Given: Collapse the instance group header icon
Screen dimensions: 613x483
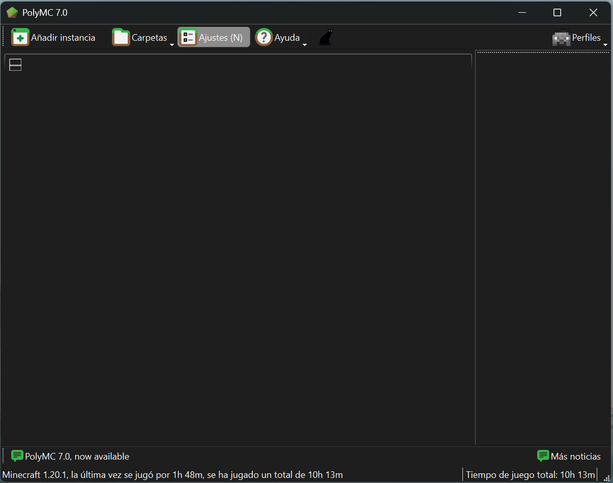Looking at the screenshot, I should pos(15,65).
